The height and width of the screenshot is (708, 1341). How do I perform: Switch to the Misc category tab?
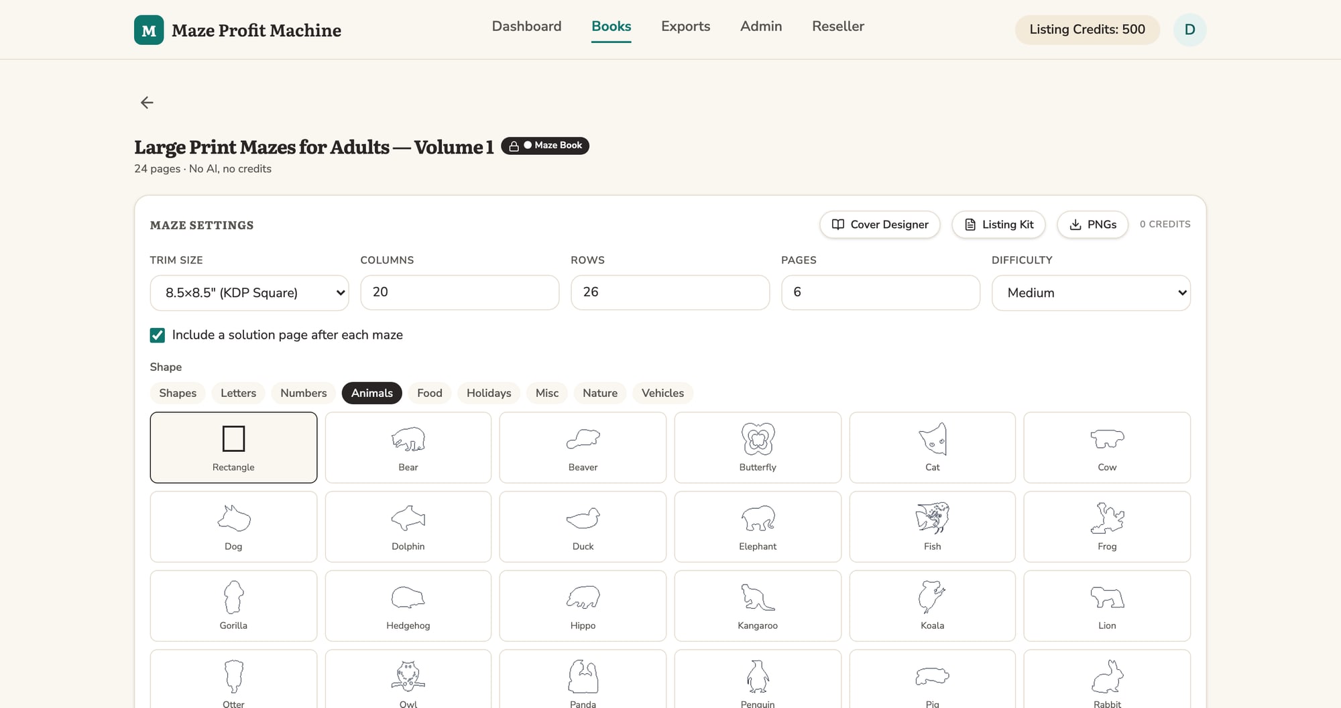click(547, 393)
